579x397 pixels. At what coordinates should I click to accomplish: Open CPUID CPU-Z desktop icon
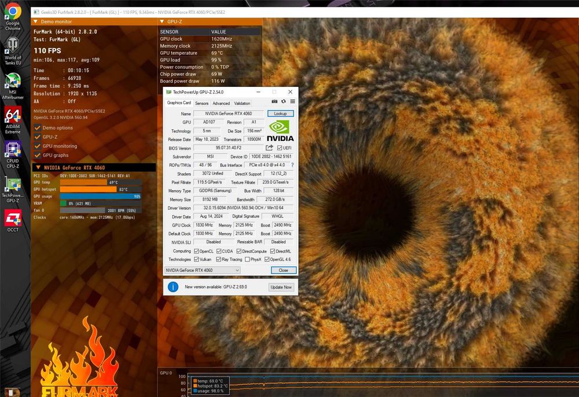click(13, 155)
